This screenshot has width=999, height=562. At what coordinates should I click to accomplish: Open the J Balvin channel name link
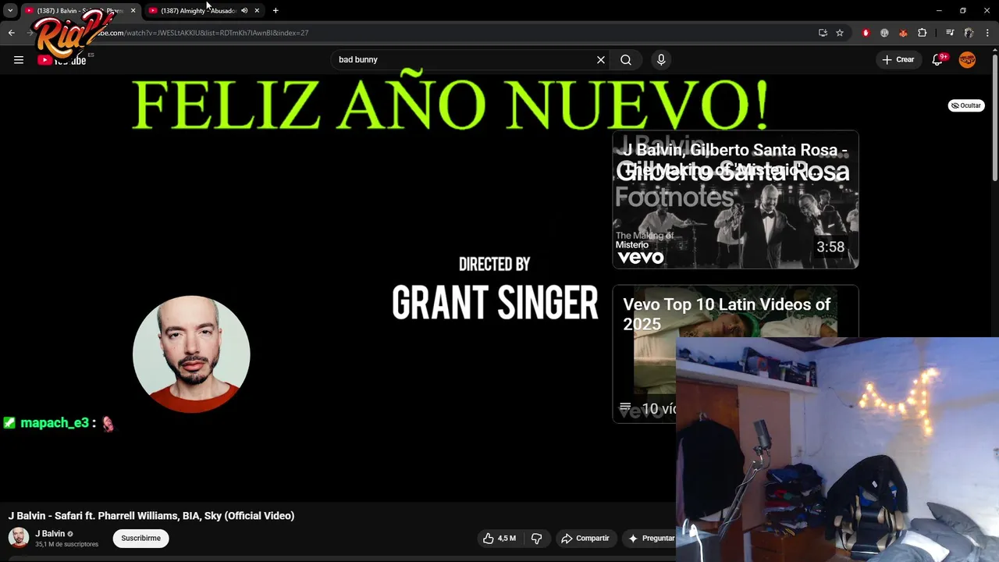pos(50,534)
